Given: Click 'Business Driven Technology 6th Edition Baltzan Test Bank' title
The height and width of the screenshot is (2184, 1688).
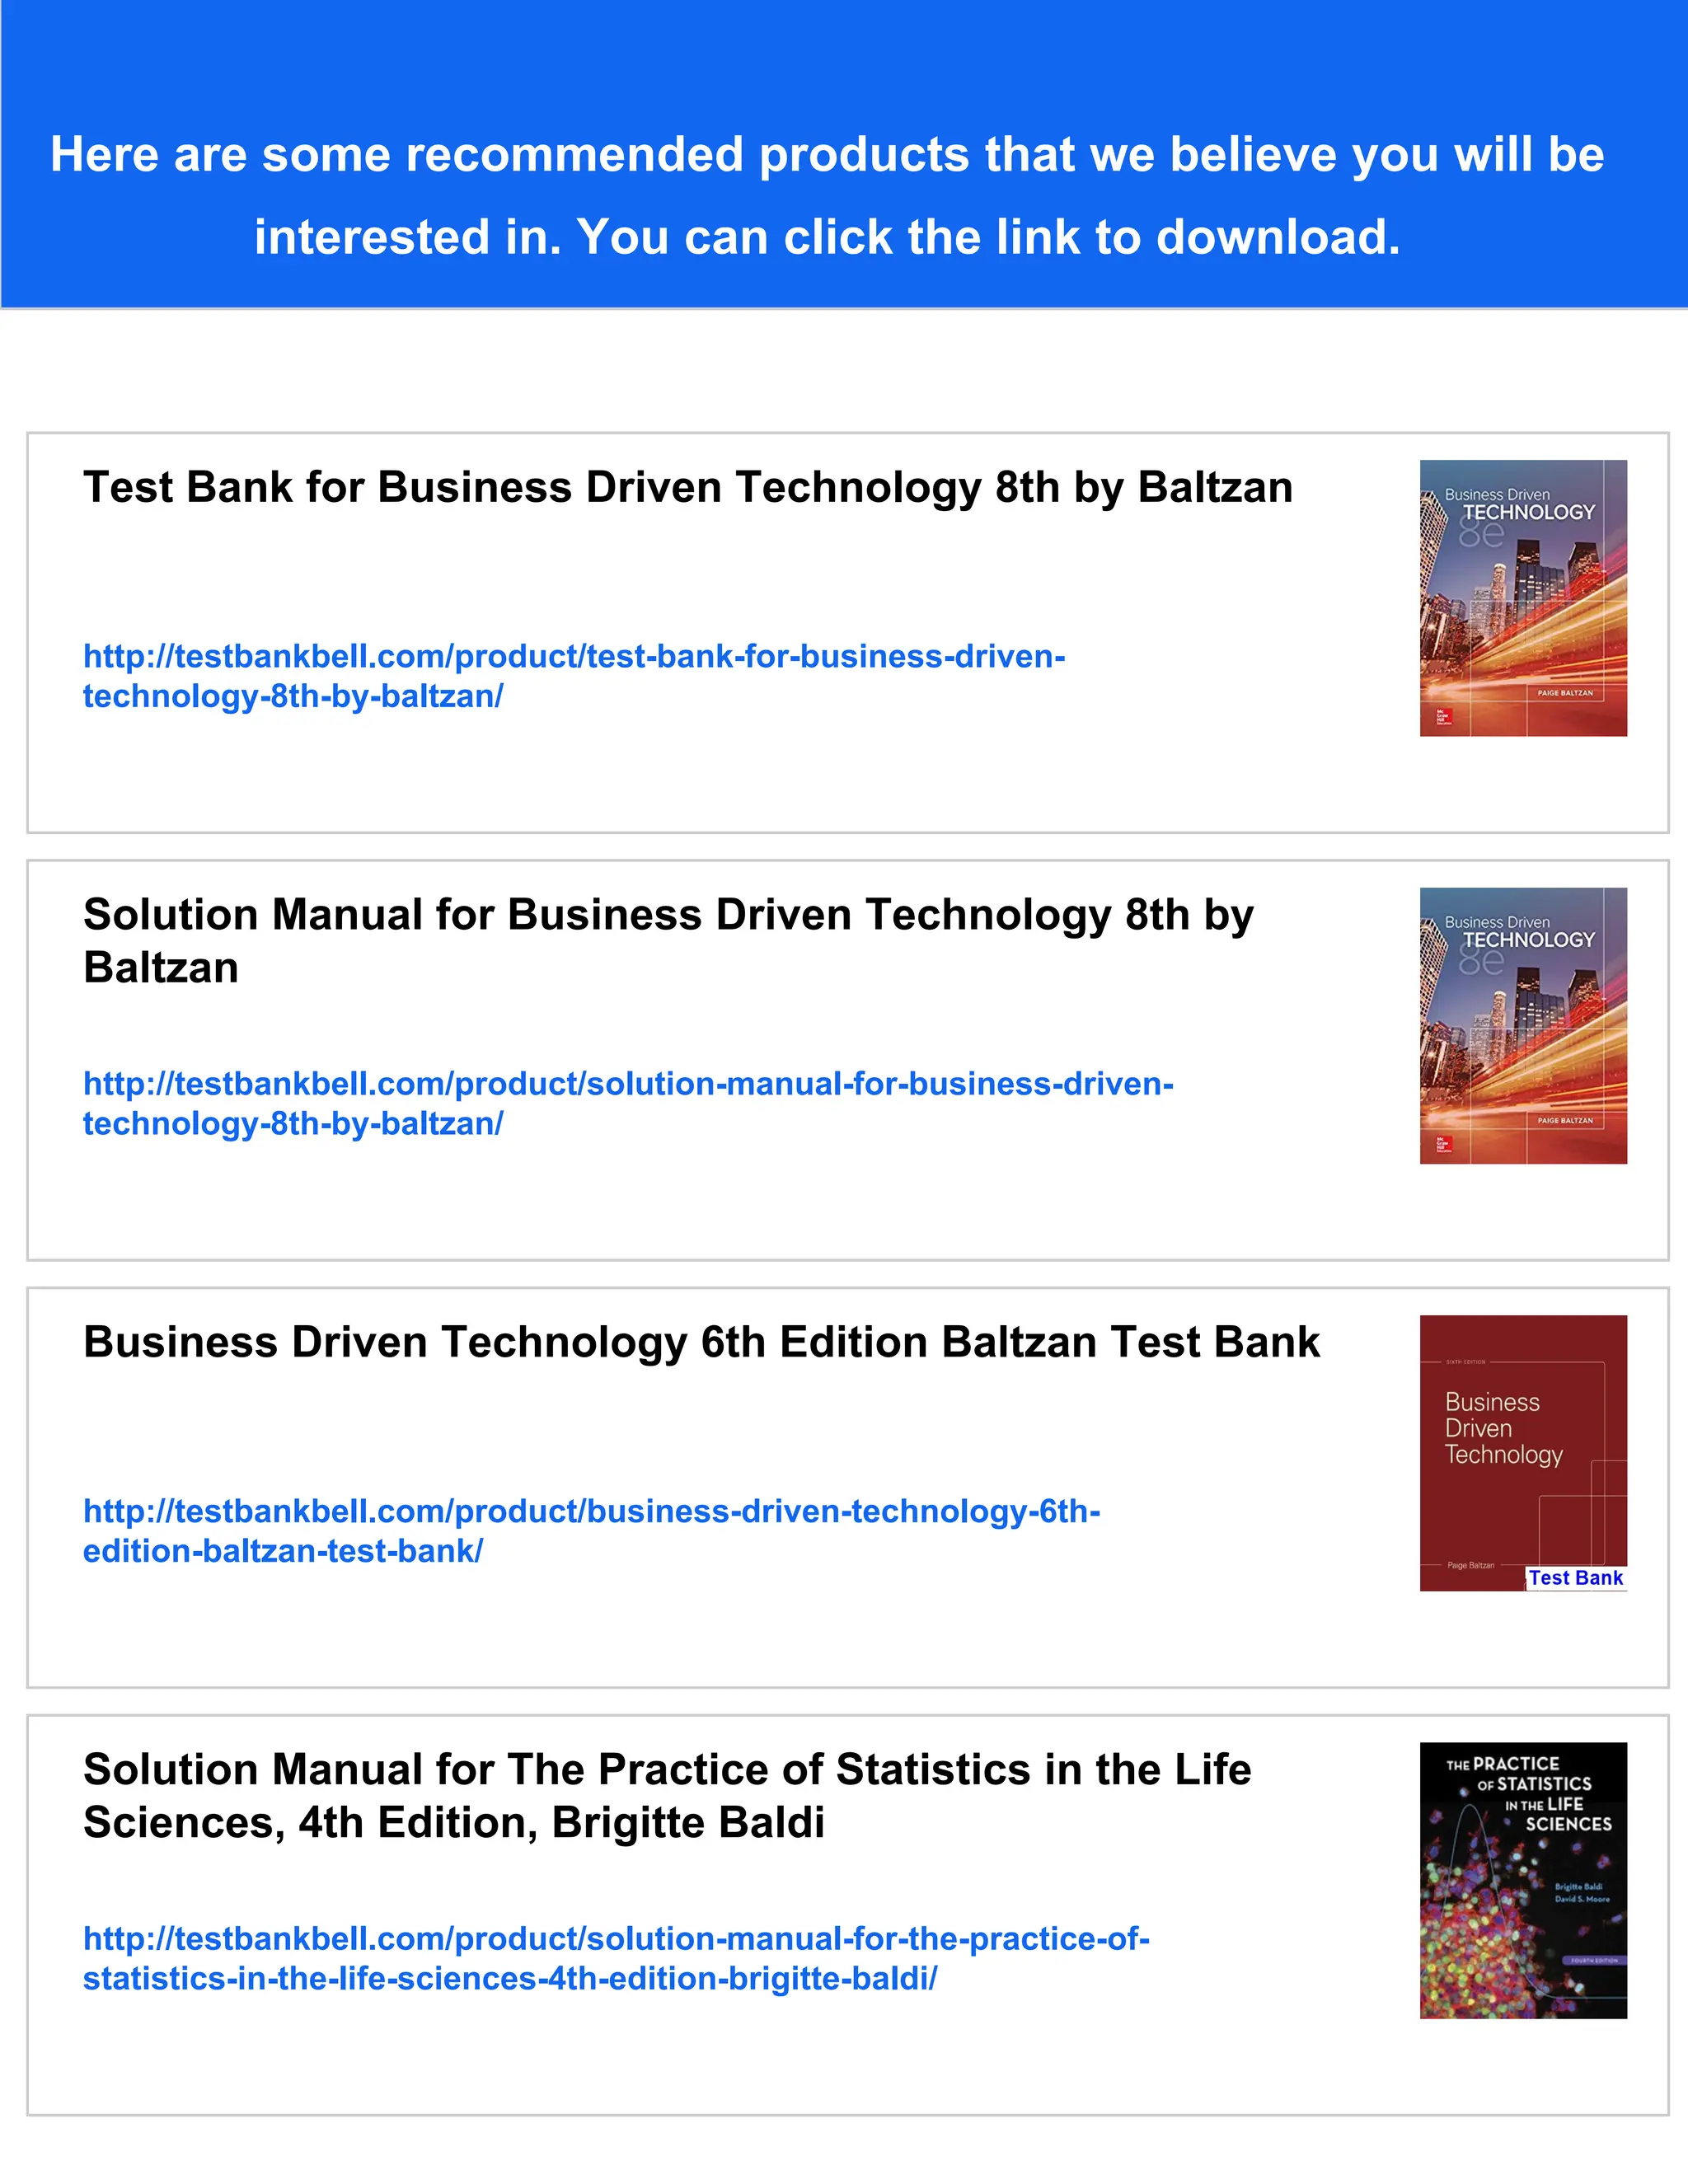Looking at the screenshot, I should (x=700, y=1342).
